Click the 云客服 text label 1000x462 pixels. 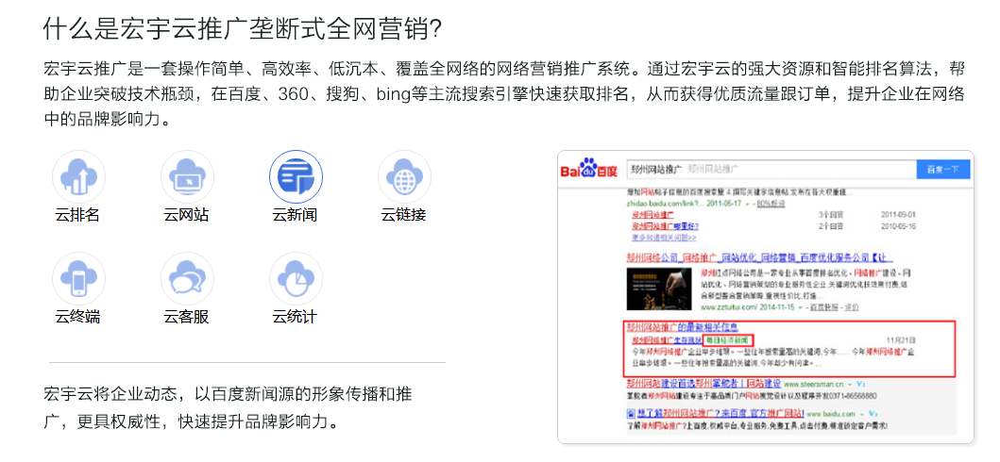tap(186, 317)
